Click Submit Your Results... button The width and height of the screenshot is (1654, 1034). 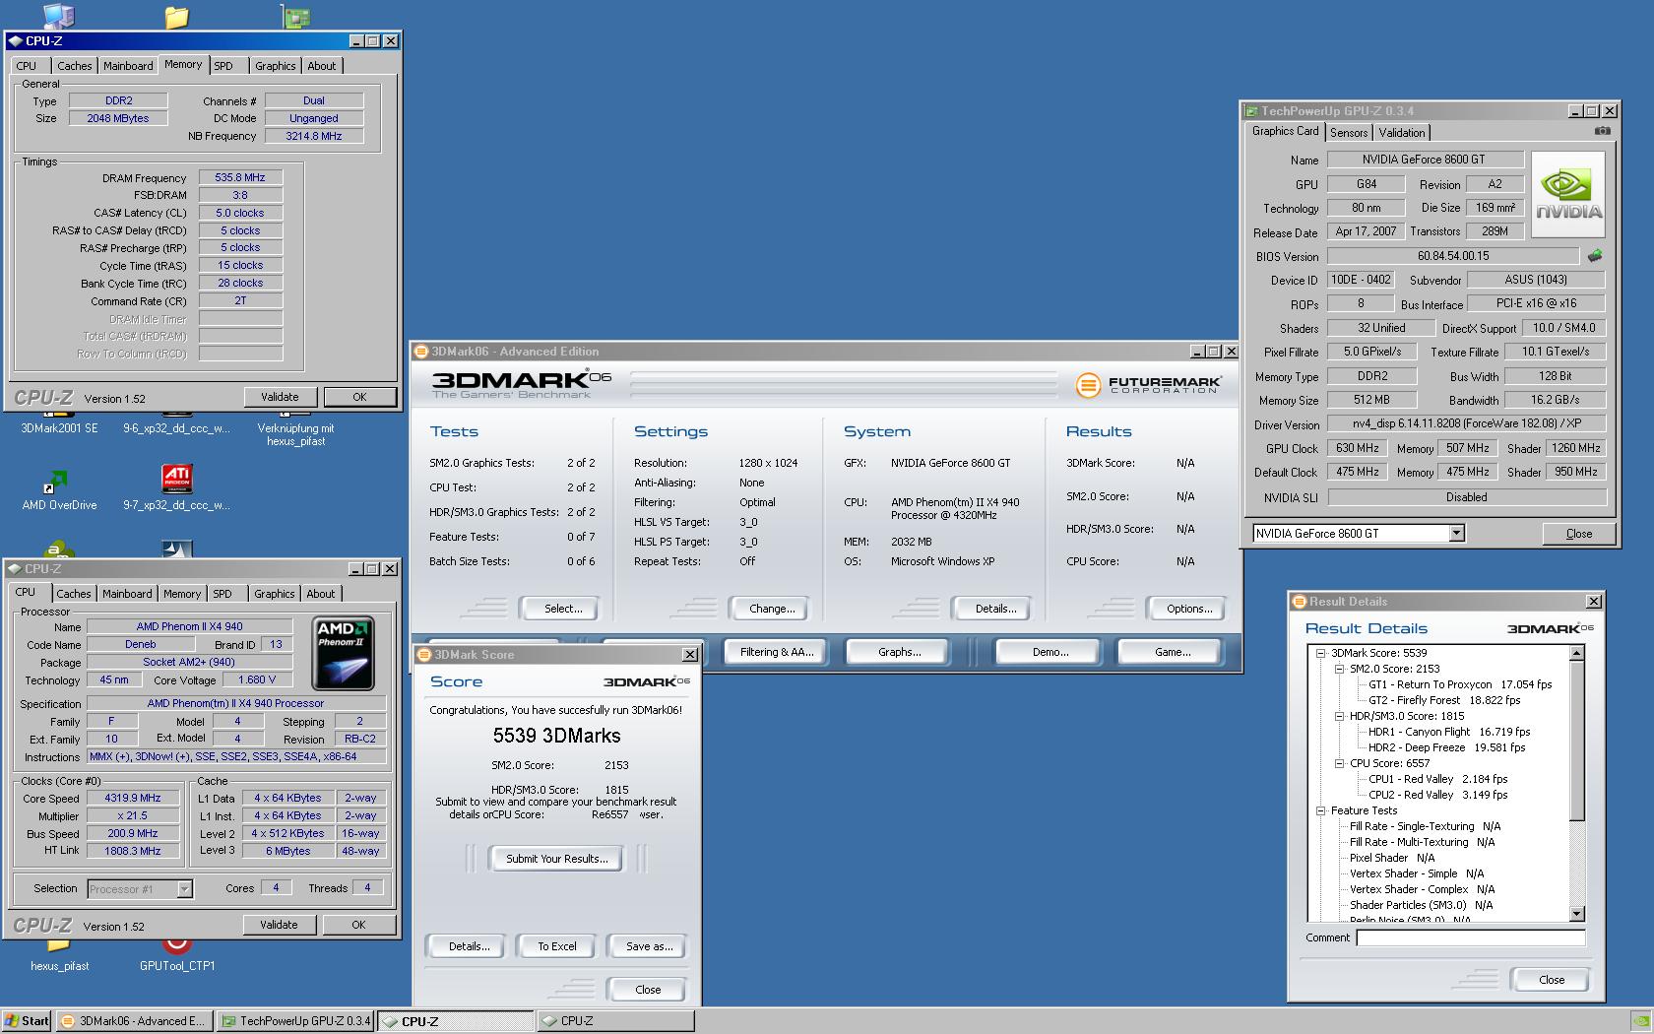[x=557, y=859]
